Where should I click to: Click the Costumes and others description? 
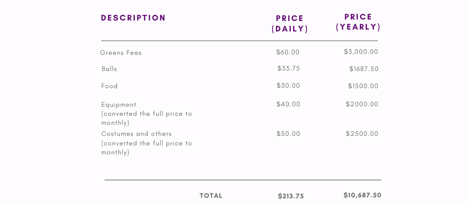point(147,143)
